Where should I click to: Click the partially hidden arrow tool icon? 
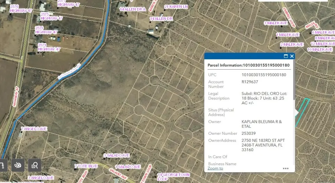3,165
